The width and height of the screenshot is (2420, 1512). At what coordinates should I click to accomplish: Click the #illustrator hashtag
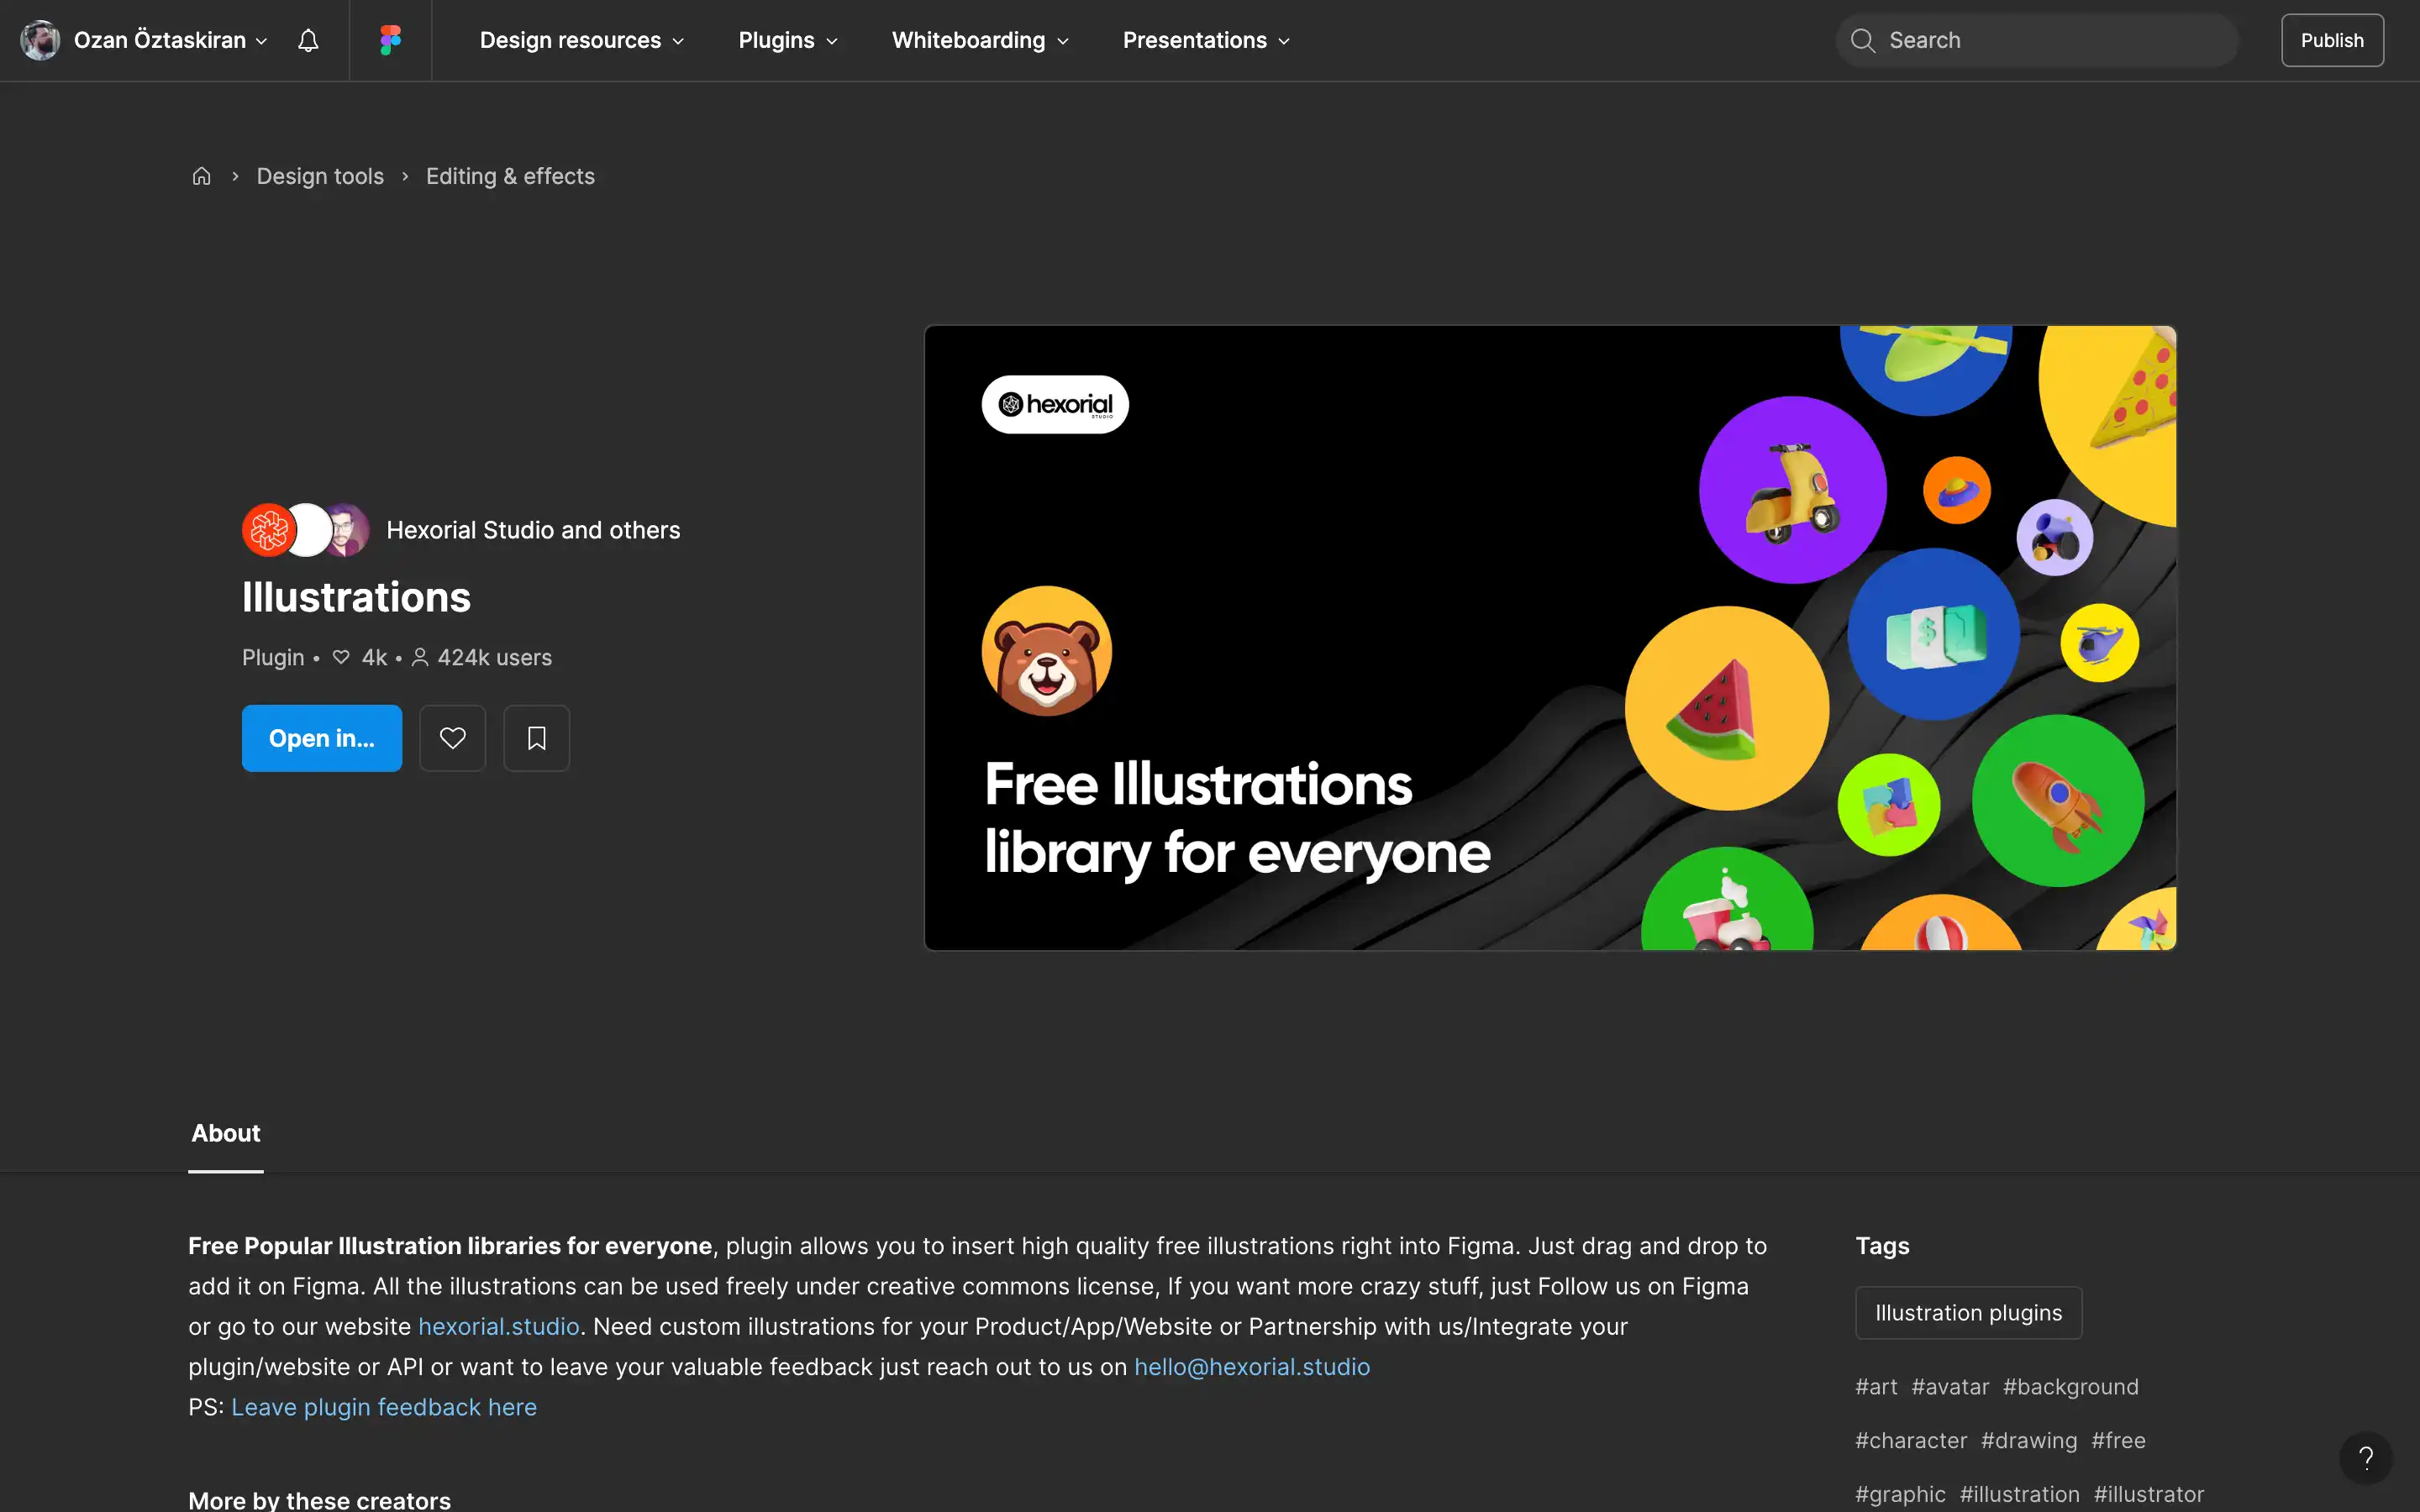coord(2148,1495)
